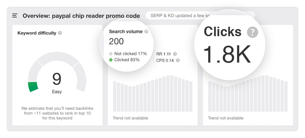Click the SERP & KD updated pill
The width and height of the screenshot is (305, 138).
(x=200, y=16)
